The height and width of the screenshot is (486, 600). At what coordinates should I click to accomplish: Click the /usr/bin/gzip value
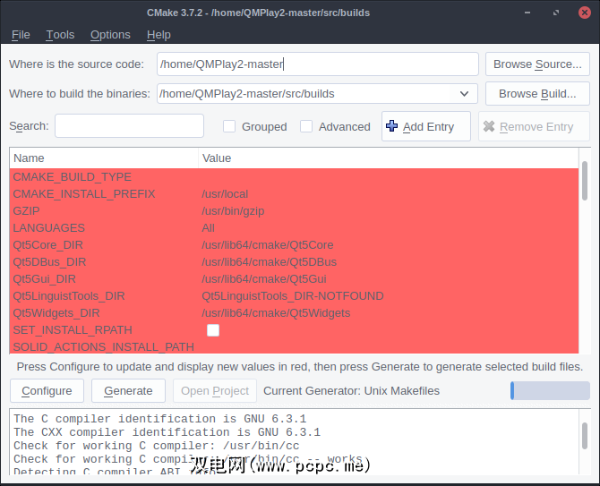pos(233,211)
